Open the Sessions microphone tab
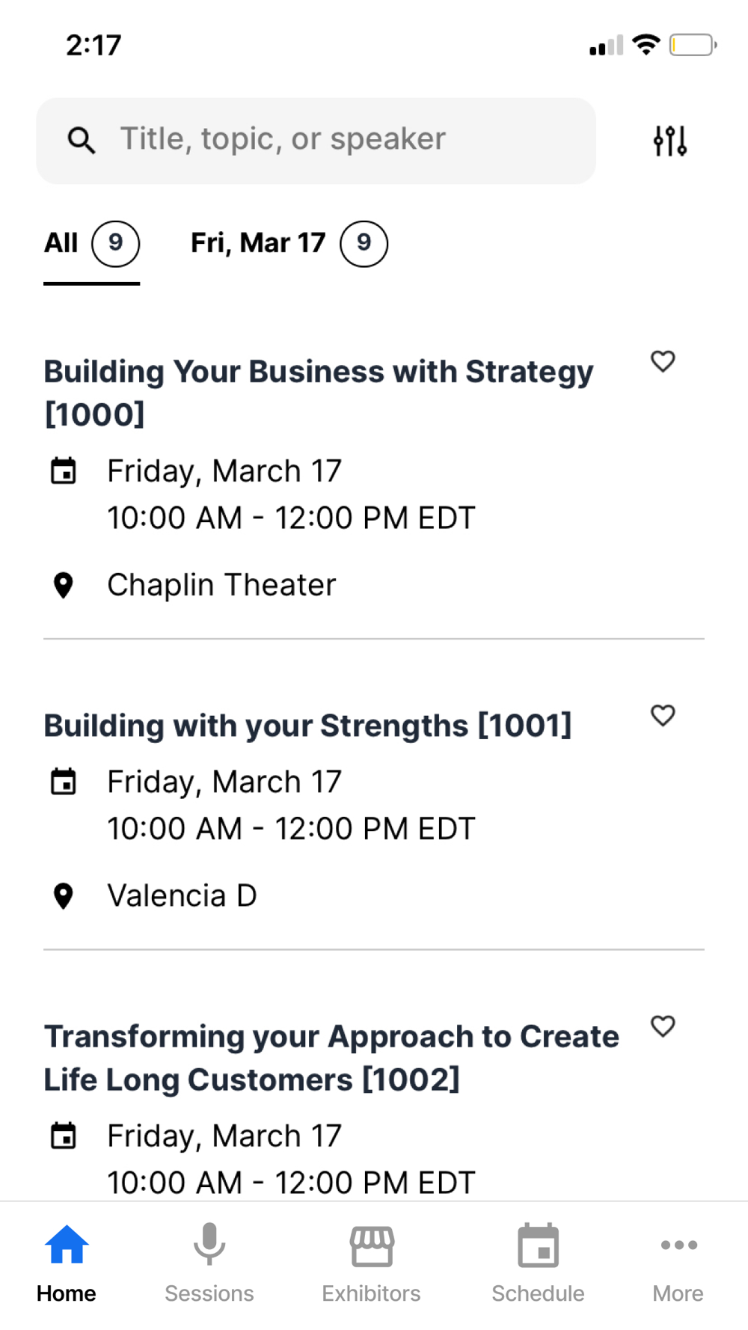 209,1245
